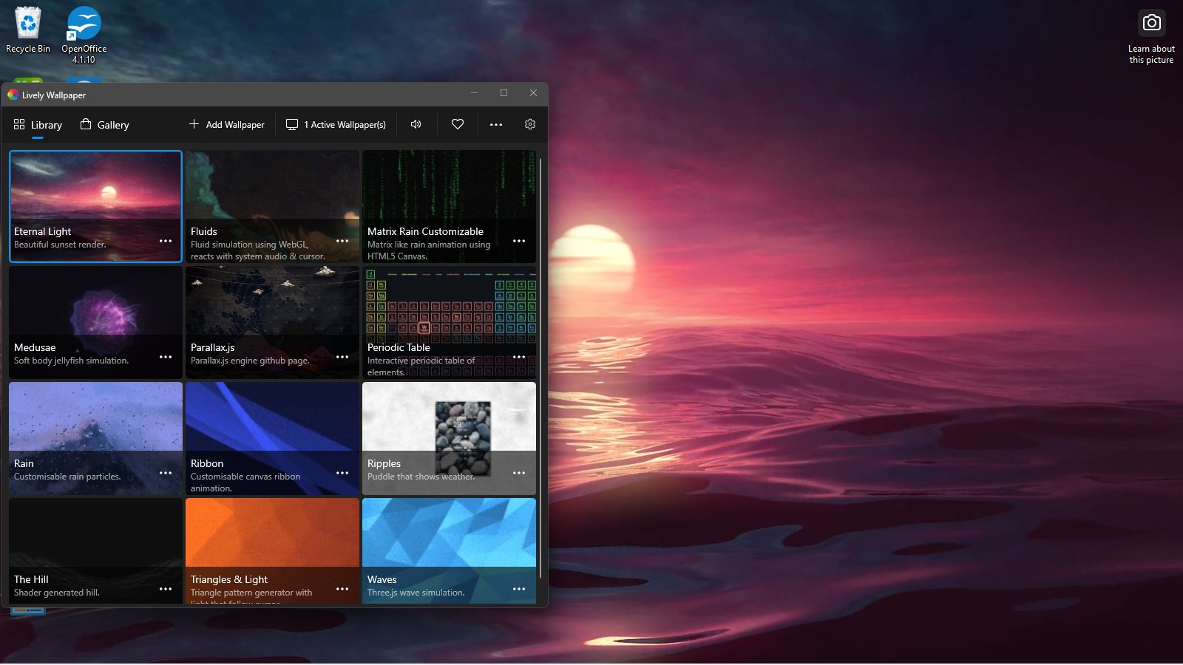Open the toolbar three-dots overflow menu

click(x=495, y=124)
